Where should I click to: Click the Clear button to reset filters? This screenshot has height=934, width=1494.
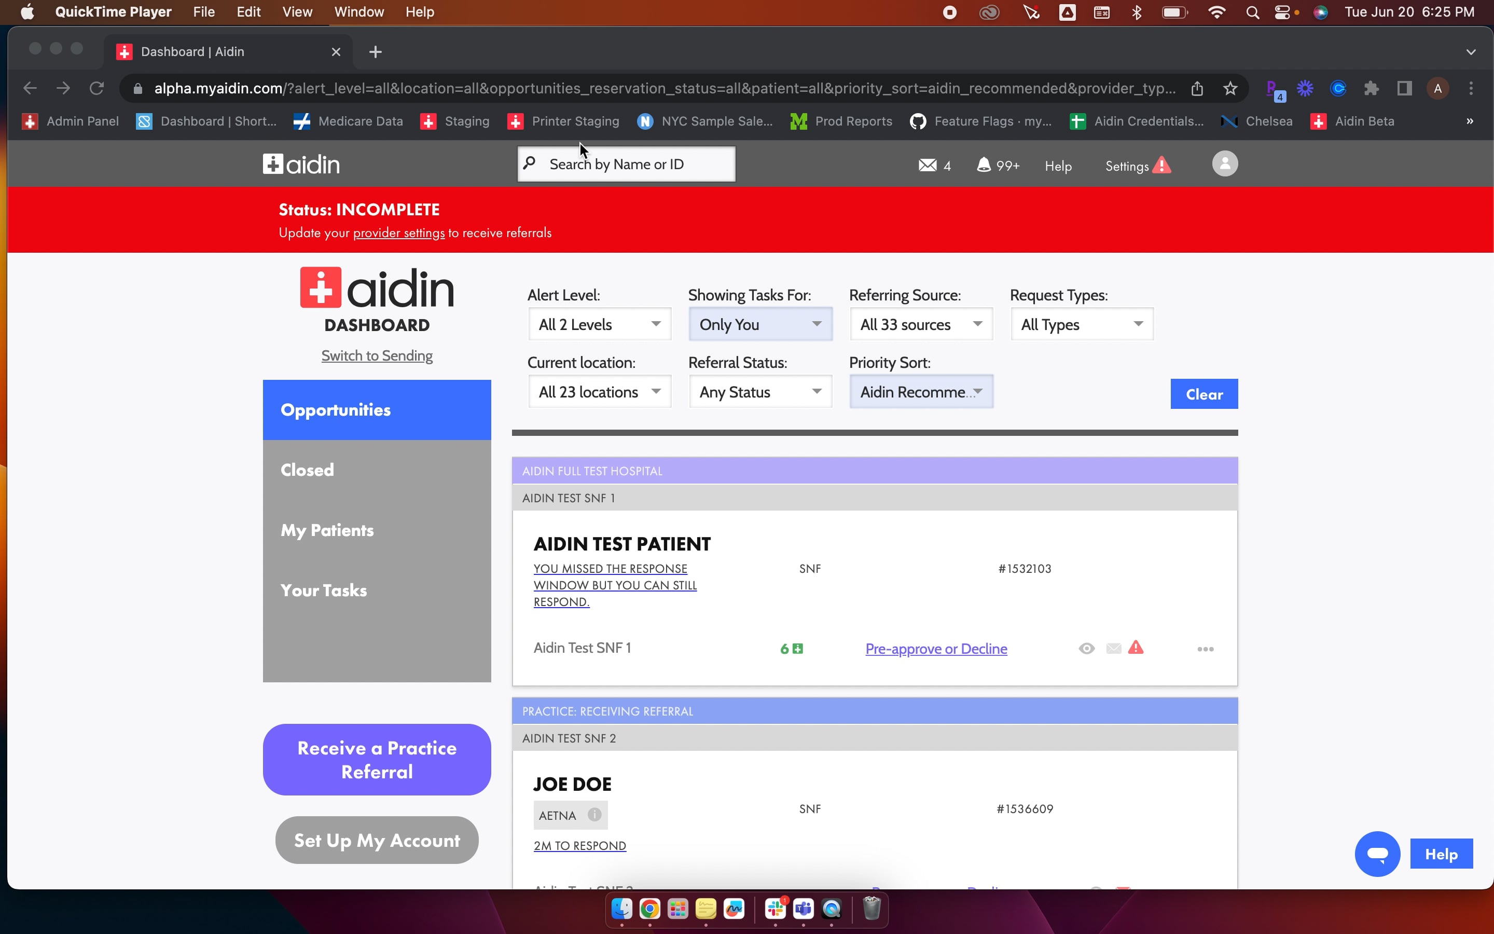tap(1203, 393)
